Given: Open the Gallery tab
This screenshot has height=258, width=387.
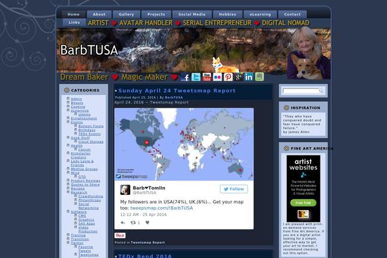Looking at the screenshot, I should pyautogui.click(x=126, y=14).
